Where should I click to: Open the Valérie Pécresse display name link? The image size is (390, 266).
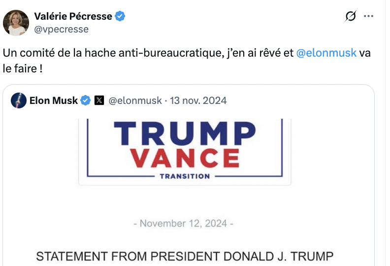[x=73, y=16]
